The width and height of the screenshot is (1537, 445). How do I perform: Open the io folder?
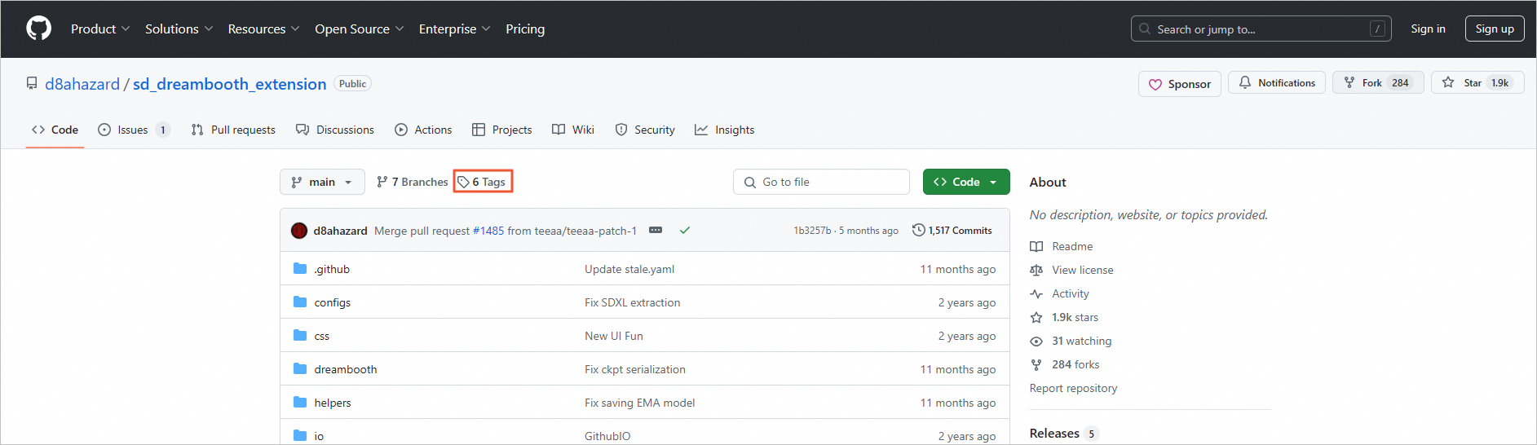point(319,436)
